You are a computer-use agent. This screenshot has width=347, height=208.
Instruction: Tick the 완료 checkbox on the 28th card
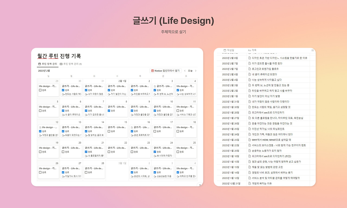(x=86, y=172)
